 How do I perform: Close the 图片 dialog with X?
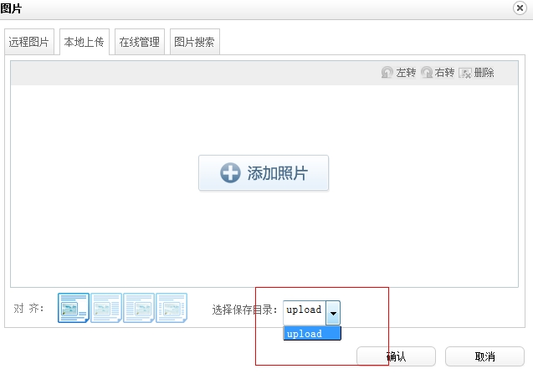520,8
